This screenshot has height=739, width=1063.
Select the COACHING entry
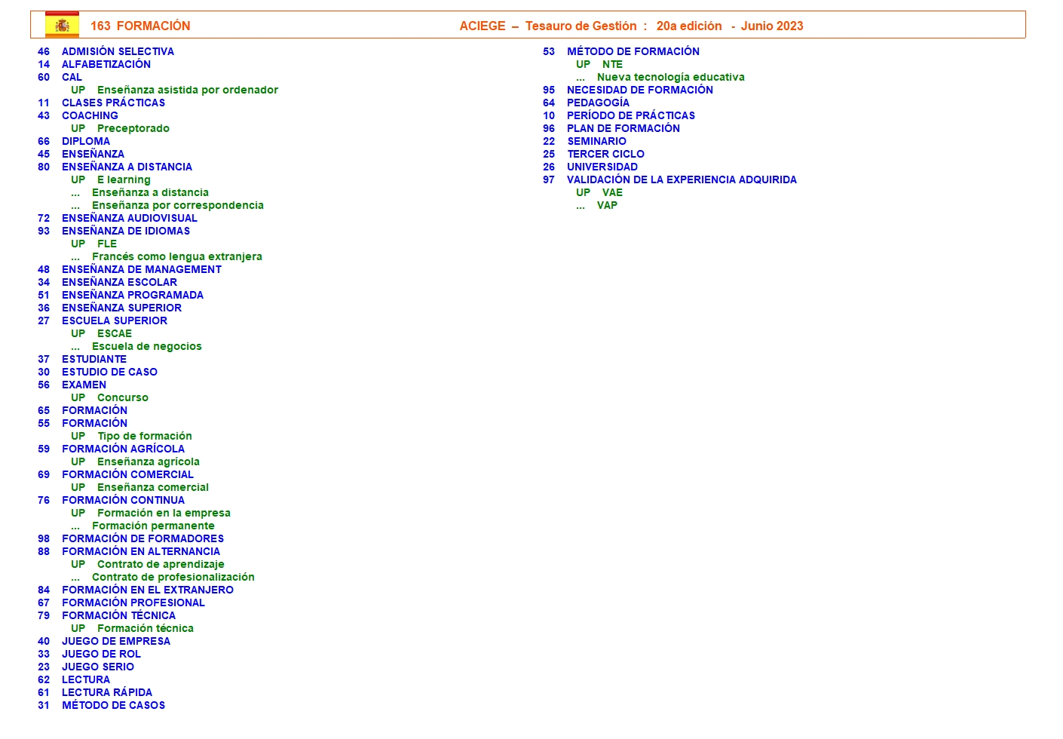pos(90,115)
